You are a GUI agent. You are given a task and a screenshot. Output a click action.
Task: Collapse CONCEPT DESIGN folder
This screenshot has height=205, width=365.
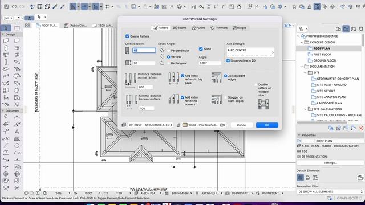tap(302, 42)
